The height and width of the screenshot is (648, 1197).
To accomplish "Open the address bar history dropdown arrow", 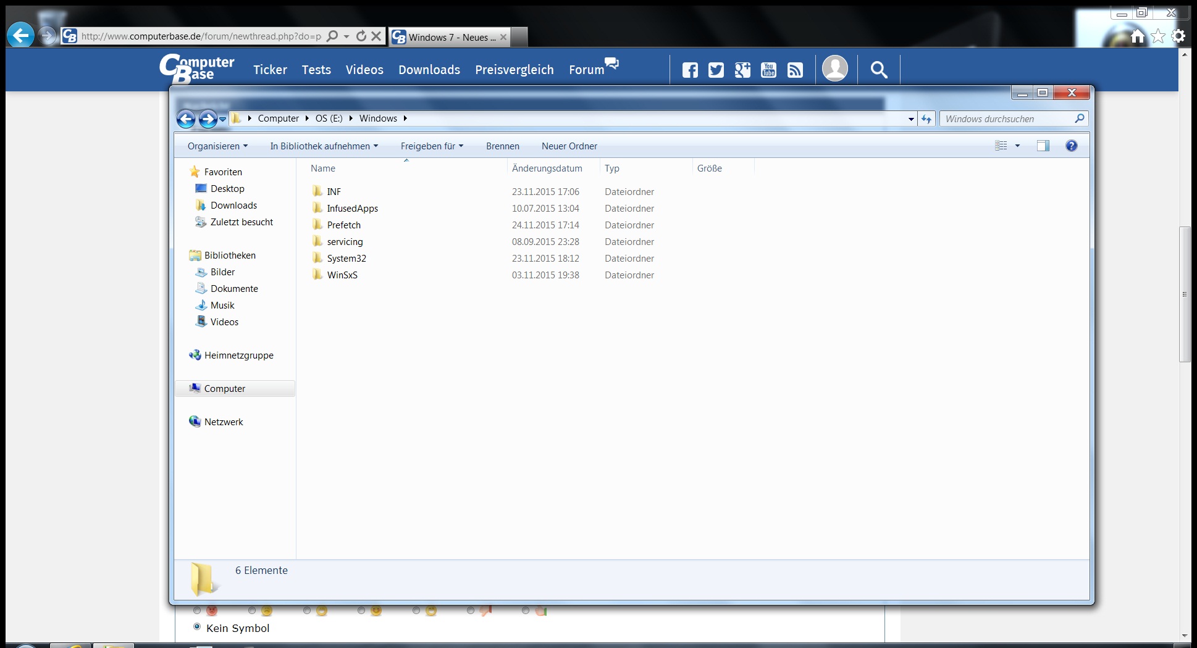I will [x=911, y=119].
